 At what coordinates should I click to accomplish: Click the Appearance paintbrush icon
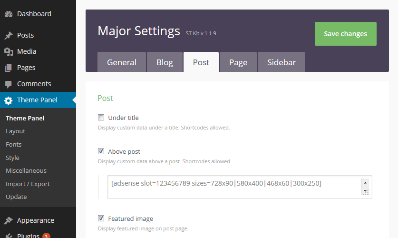[x=9, y=220]
